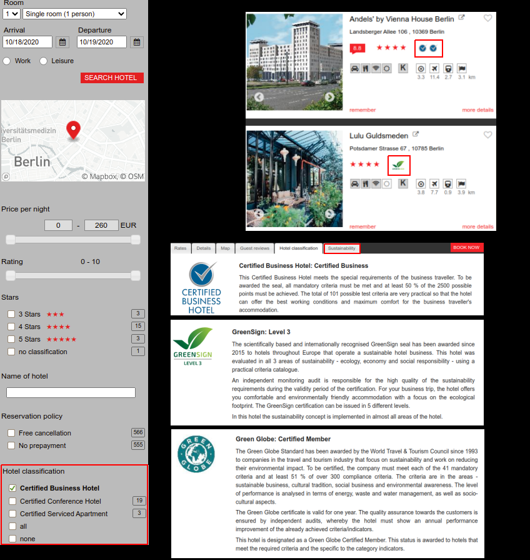Click the parking car icon for Andels'
The width and height of the screenshot is (530, 560).
[x=355, y=68]
